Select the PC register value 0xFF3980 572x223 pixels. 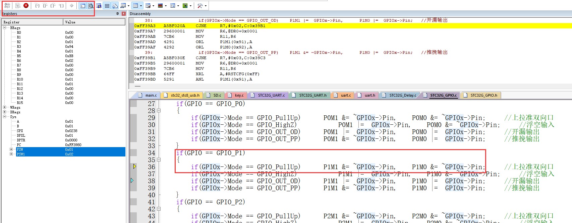tap(73, 145)
